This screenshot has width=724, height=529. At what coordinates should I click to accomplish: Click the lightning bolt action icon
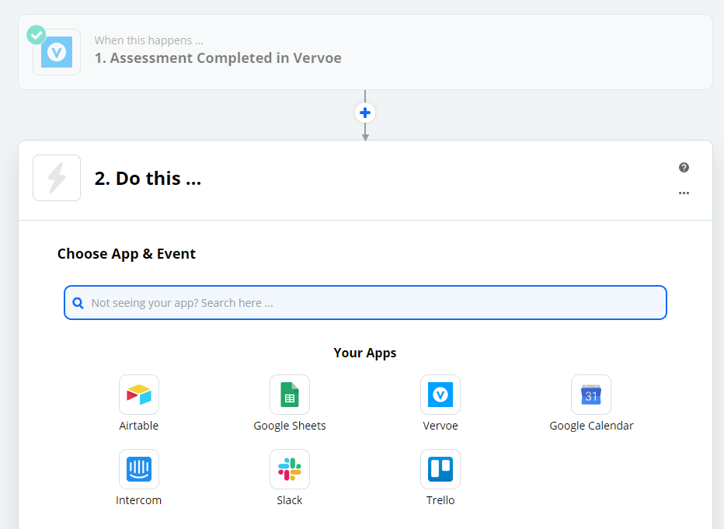click(x=57, y=178)
